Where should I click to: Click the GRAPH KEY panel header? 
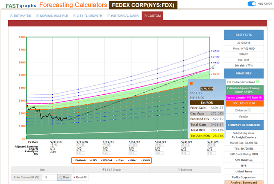[244, 73]
